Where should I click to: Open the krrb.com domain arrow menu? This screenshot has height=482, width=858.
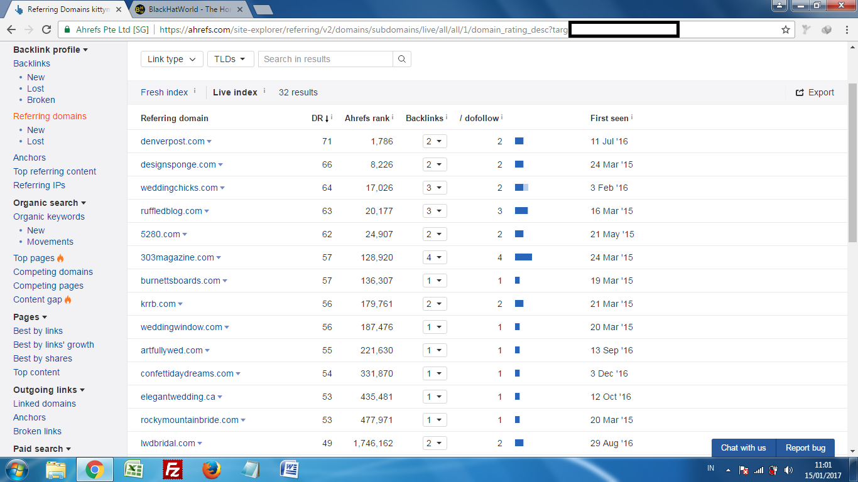pos(180,304)
